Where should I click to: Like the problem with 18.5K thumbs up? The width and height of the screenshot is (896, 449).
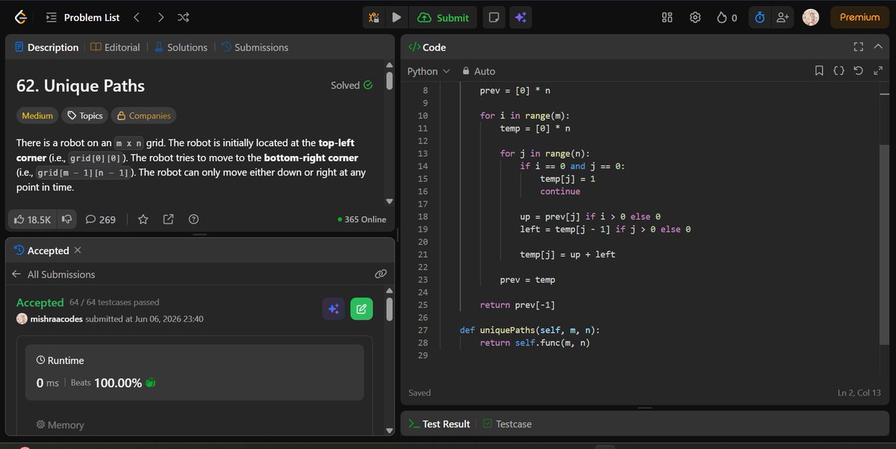point(32,219)
